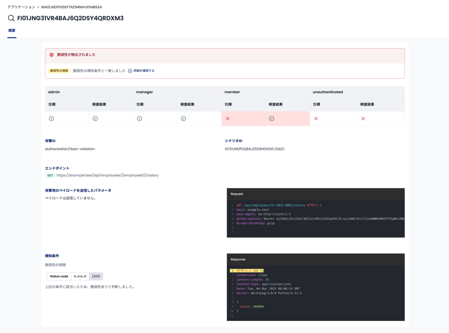The width and height of the screenshot is (449, 333).
Task: Click the highlighted HTTP/1.1 200 OK response line
Action: [250, 271]
